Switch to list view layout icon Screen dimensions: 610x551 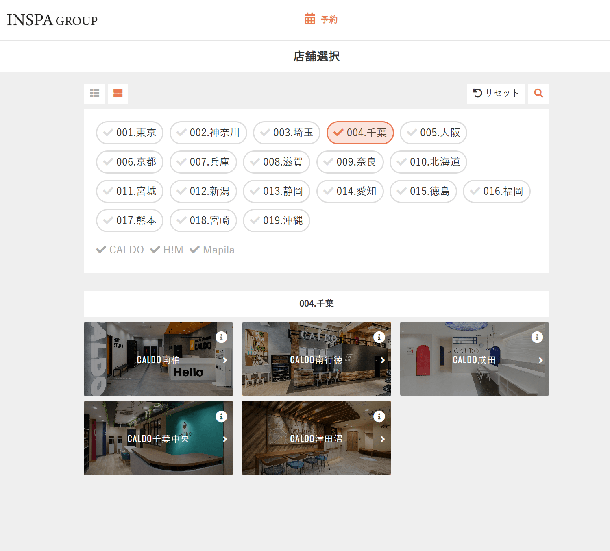click(x=94, y=94)
